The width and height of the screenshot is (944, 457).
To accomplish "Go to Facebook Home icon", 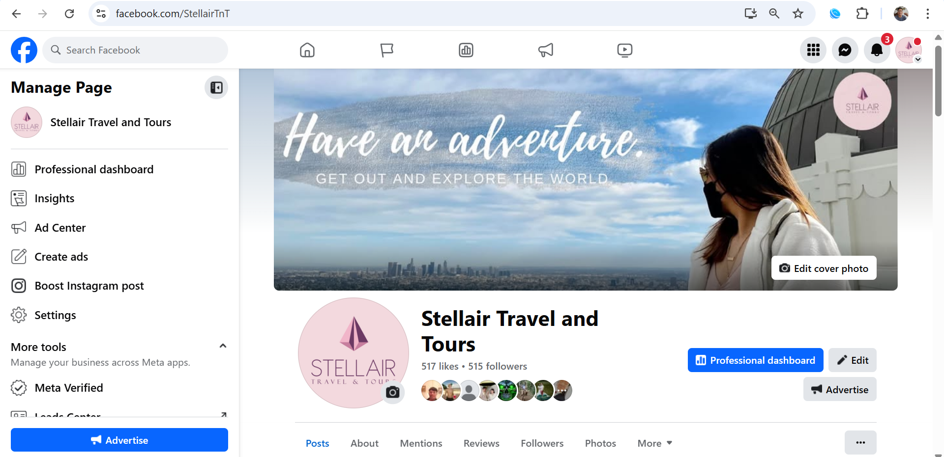I will click(307, 50).
